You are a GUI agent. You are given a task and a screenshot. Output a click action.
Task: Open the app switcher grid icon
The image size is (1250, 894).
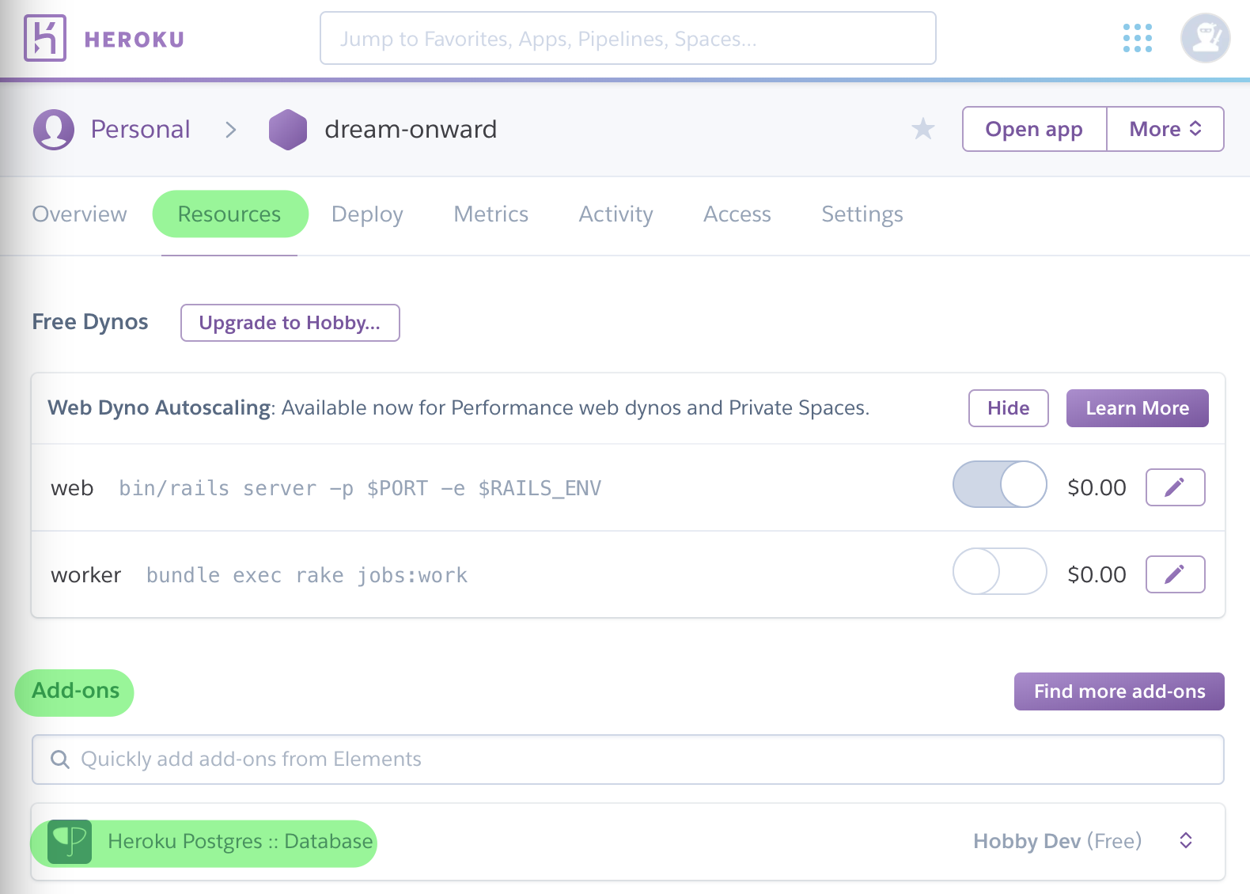coord(1138,38)
